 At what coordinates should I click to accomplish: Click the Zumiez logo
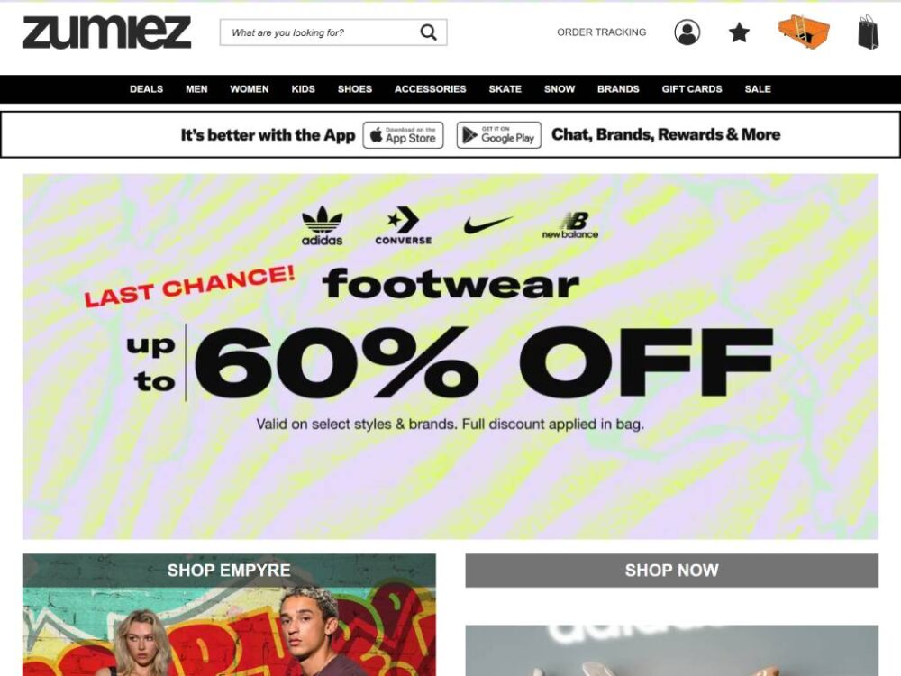106,32
